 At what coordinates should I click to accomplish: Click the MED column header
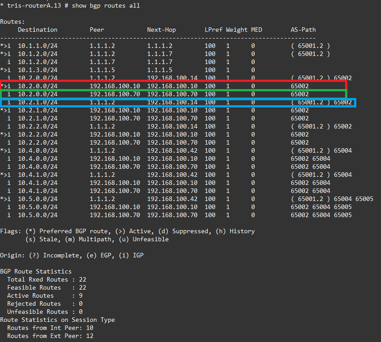[256, 30]
